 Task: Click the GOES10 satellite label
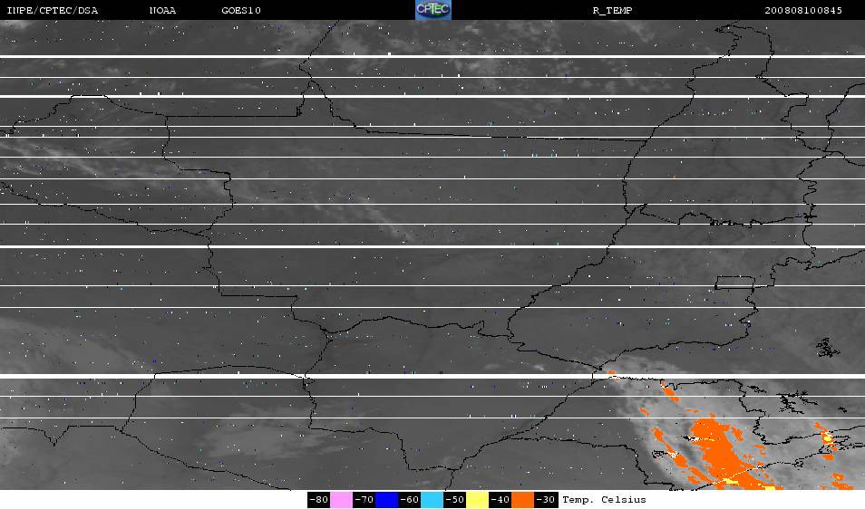click(x=241, y=11)
